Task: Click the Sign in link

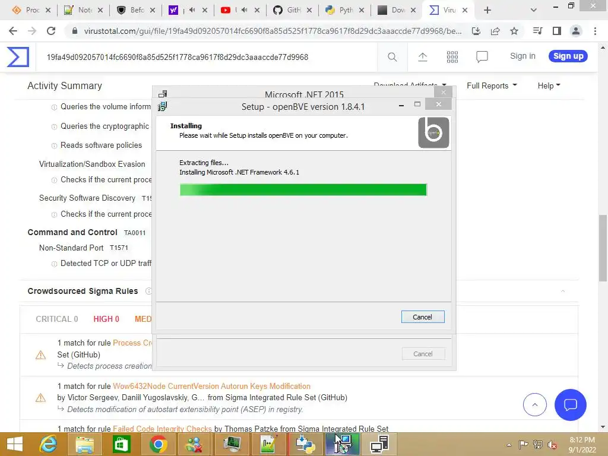Action: tap(522, 56)
